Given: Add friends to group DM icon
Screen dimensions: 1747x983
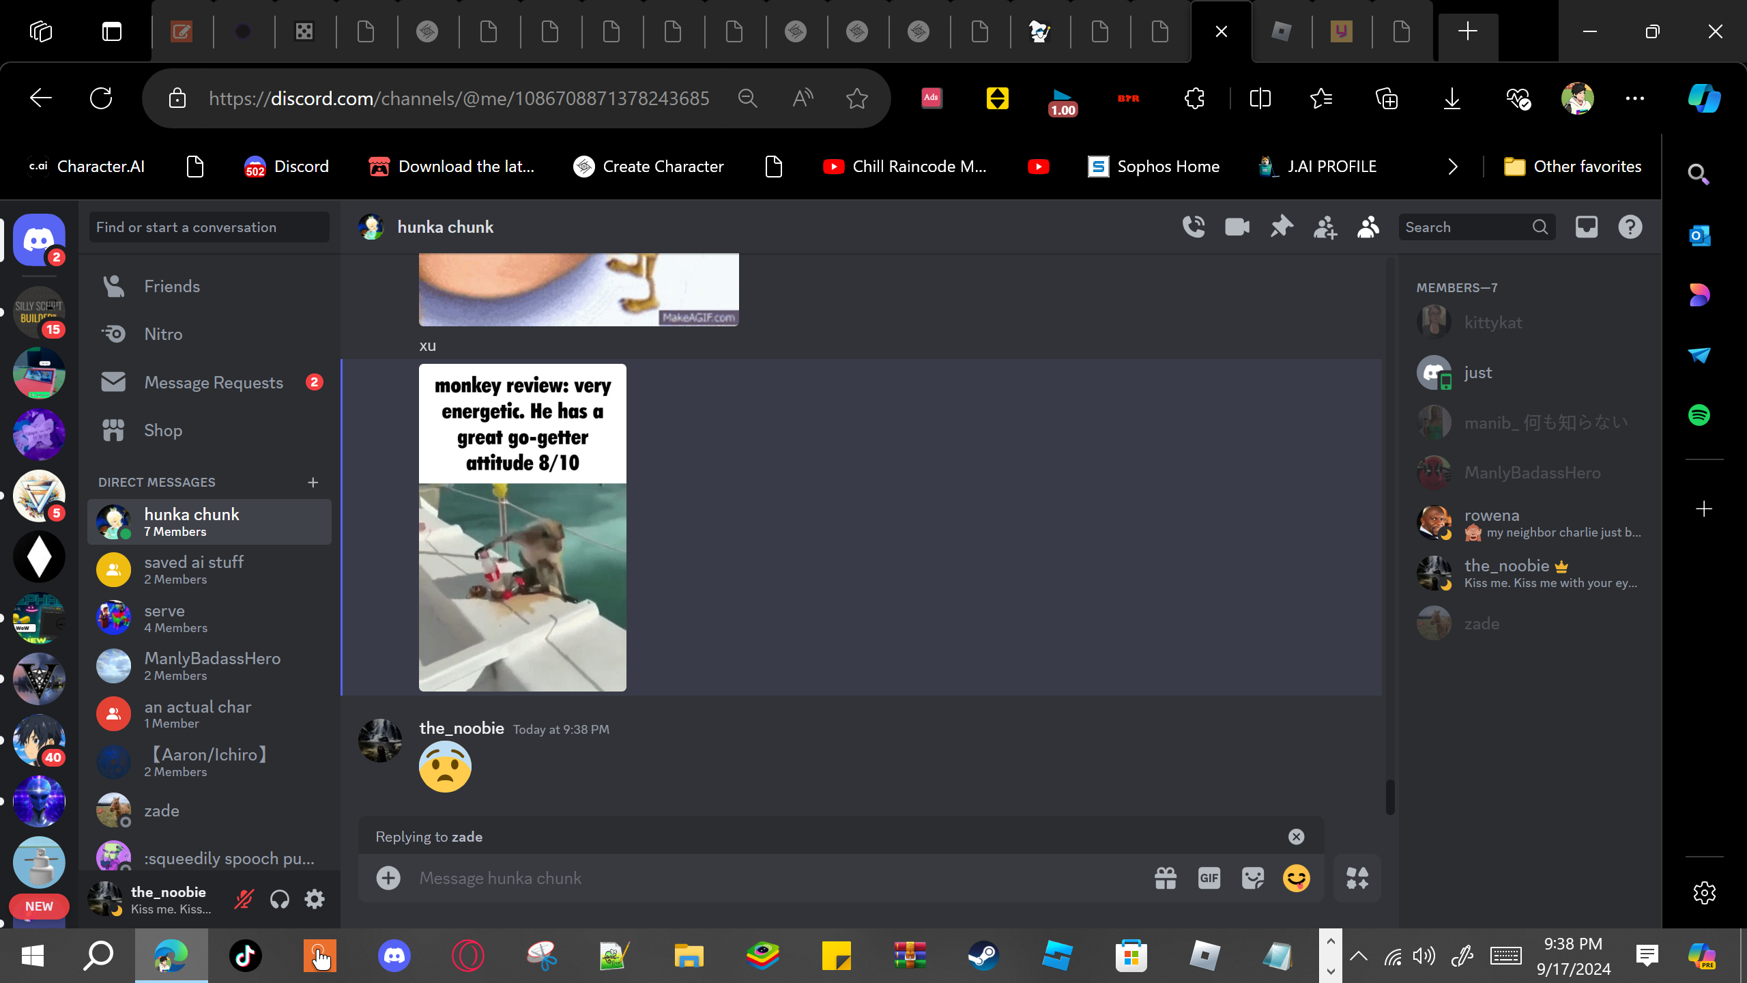Looking at the screenshot, I should (x=1325, y=227).
